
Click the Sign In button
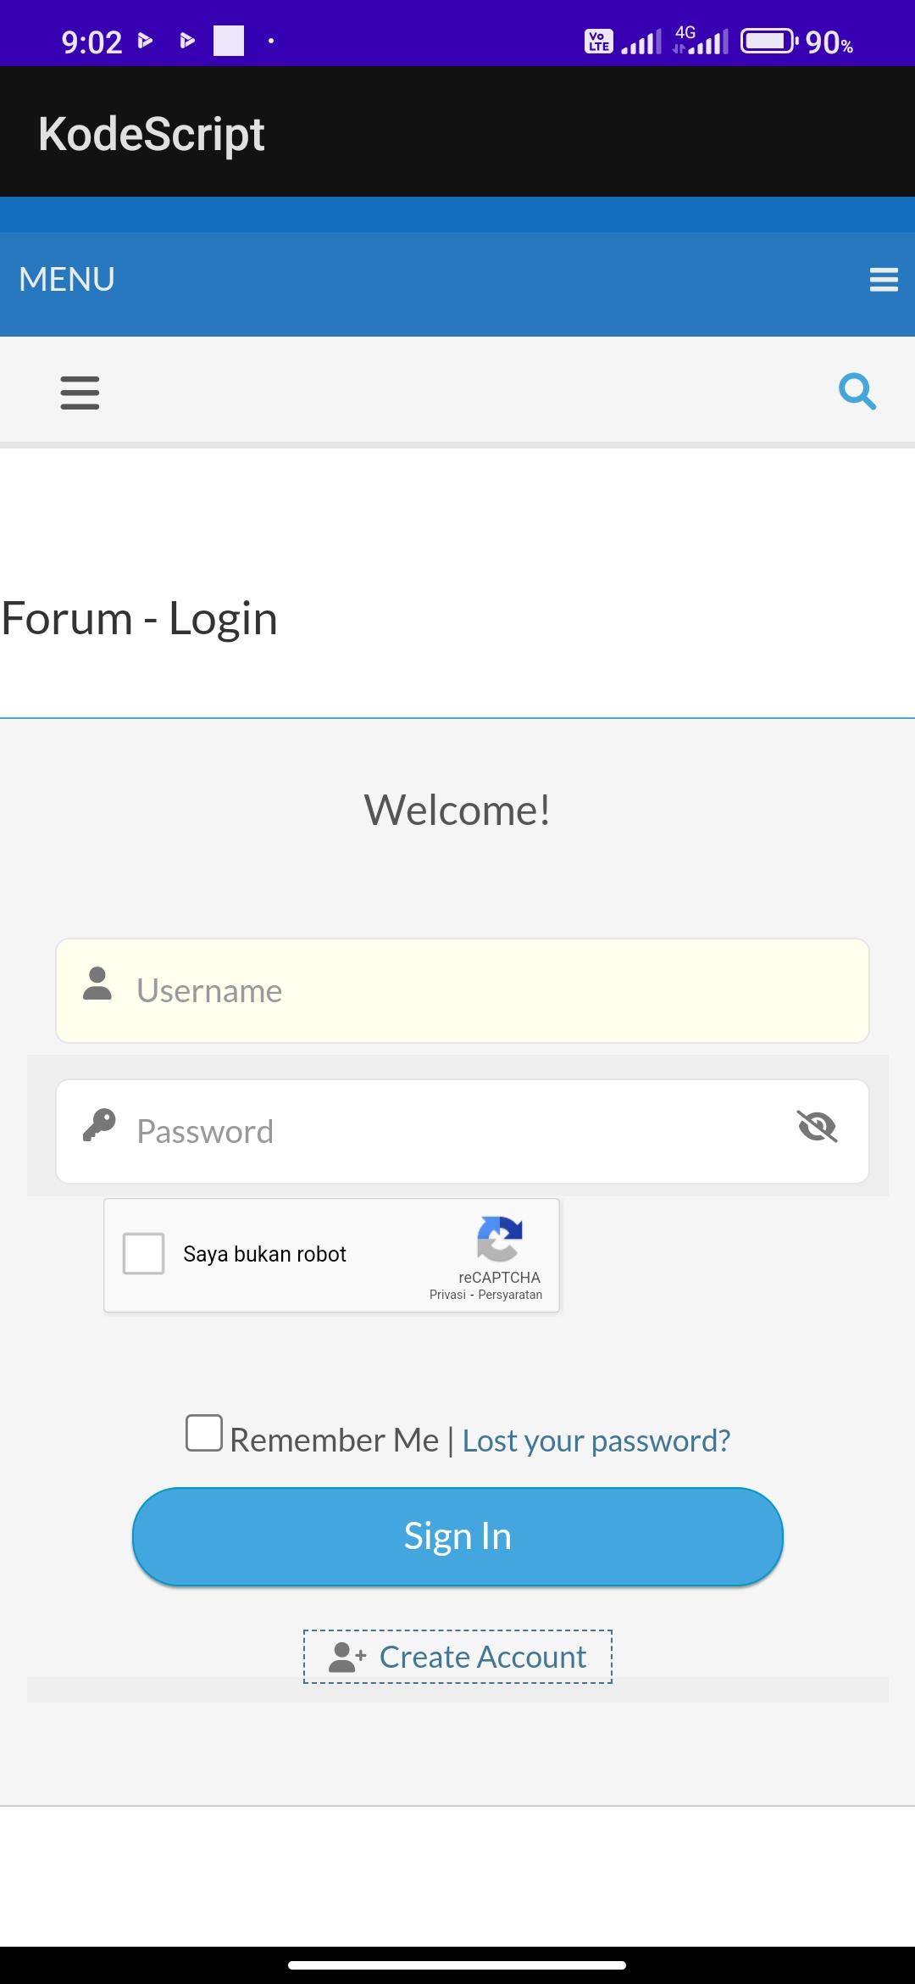tap(457, 1536)
